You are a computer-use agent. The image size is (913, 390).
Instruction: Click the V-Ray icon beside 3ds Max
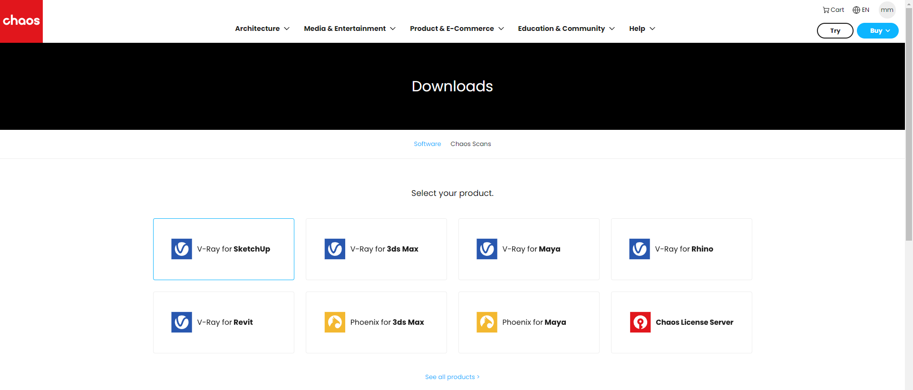pyautogui.click(x=335, y=249)
